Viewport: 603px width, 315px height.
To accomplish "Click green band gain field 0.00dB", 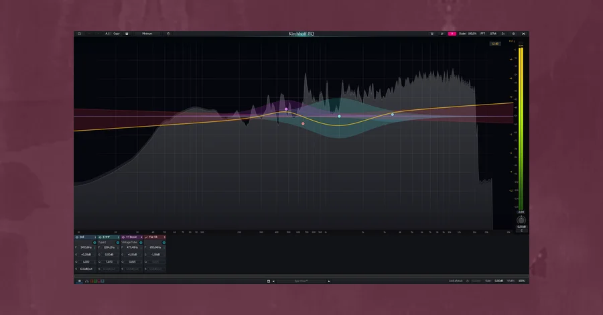I will [x=109, y=255].
